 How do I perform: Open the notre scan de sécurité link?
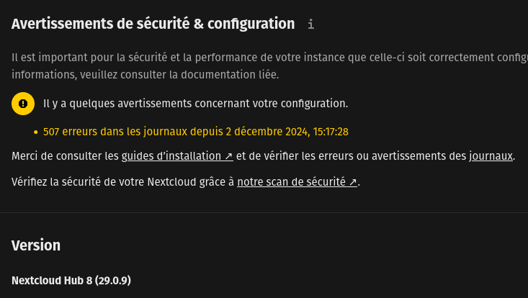[292, 182]
